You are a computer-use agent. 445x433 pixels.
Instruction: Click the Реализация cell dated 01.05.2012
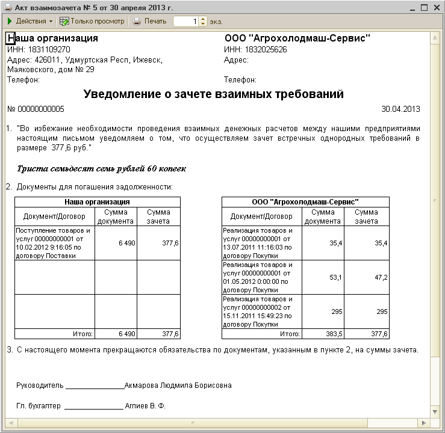262,277
